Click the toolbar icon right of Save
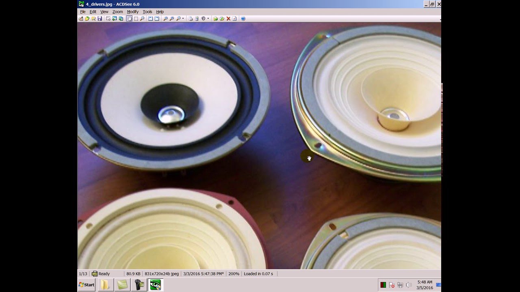520x292 pixels. click(108, 19)
